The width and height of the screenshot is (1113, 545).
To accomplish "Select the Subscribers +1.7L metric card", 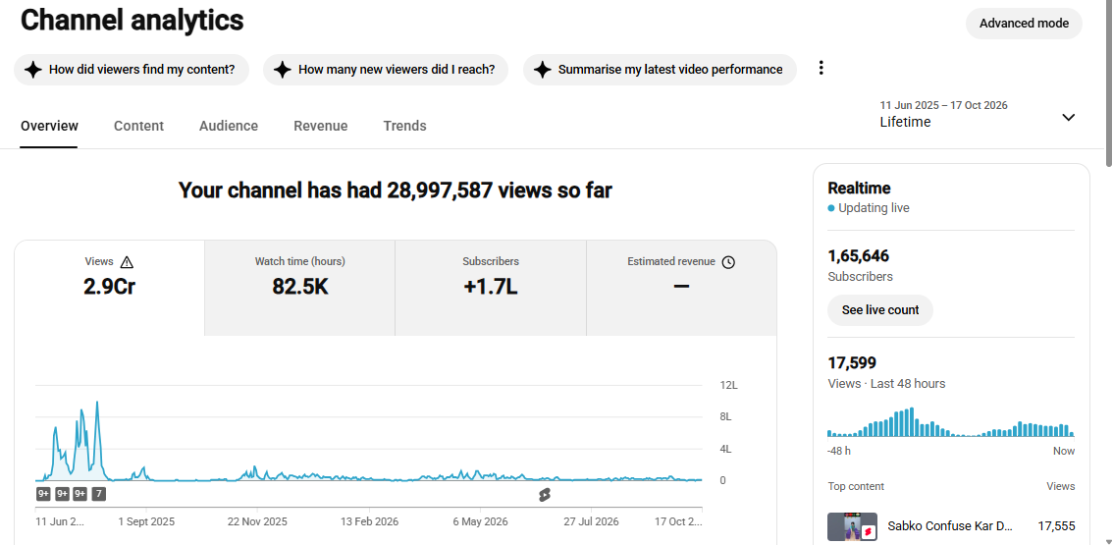I will [491, 287].
